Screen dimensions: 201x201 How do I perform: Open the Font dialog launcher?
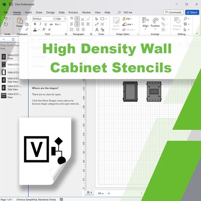tap(66, 34)
